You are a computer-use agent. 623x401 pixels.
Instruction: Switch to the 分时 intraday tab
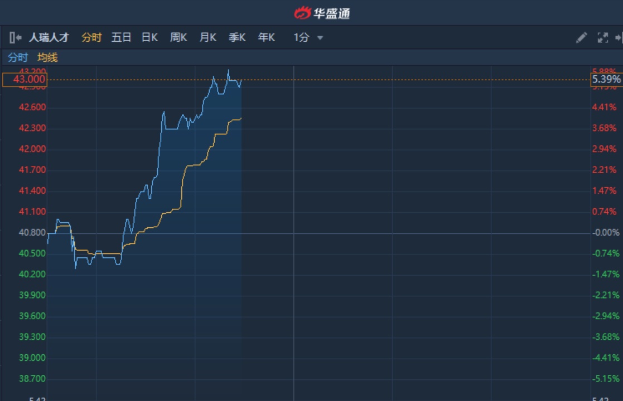pyautogui.click(x=91, y=38)
